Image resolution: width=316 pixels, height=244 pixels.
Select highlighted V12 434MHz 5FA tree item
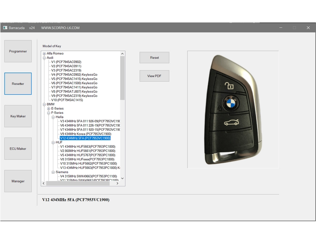pyautogui.click(x=85, y=138)
